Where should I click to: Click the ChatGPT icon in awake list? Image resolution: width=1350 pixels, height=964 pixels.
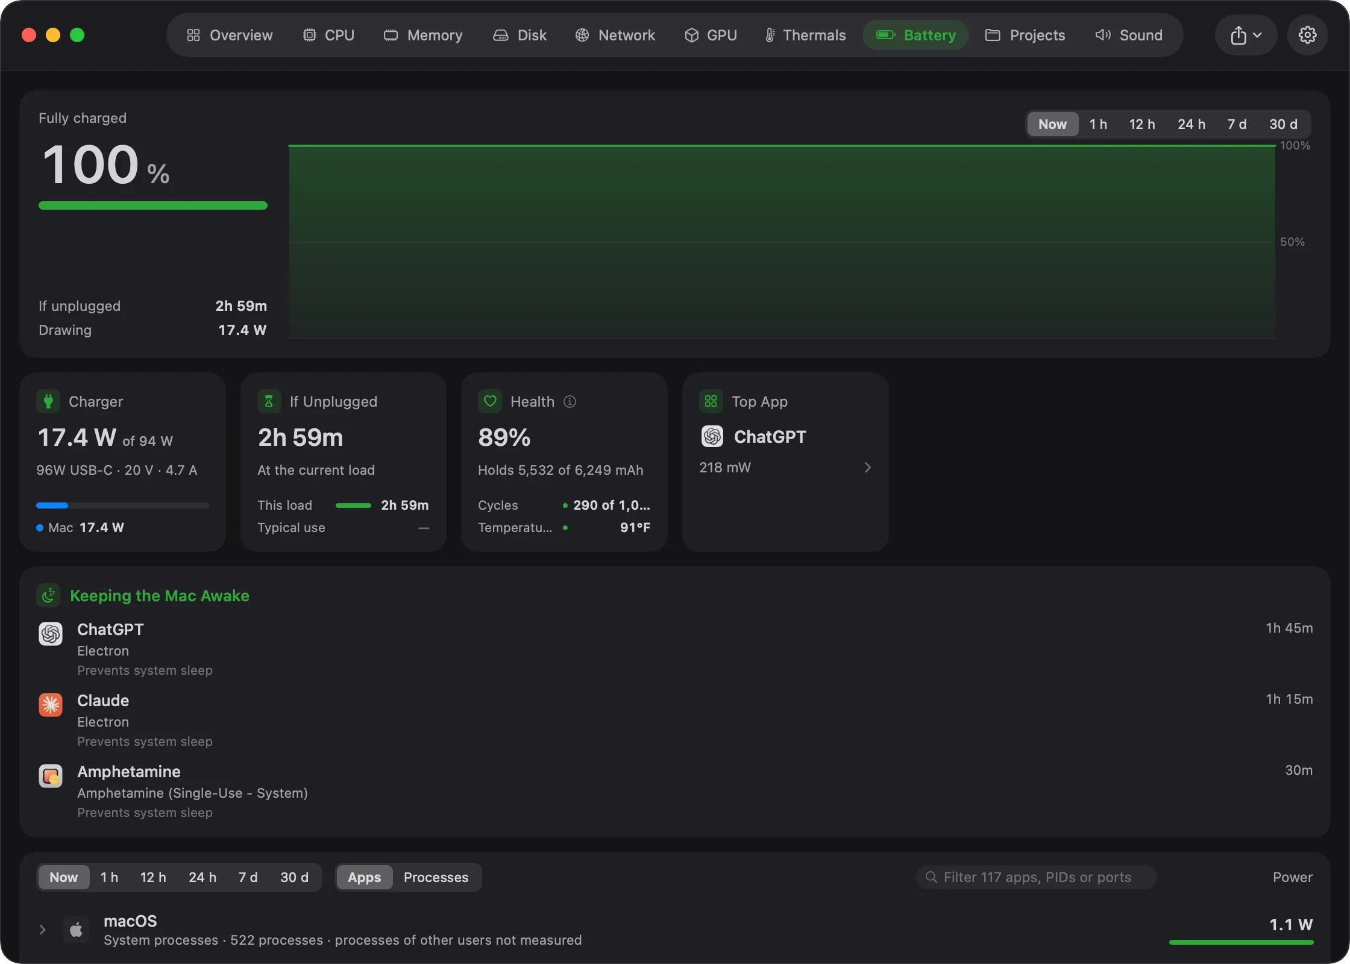coord(51,634)
